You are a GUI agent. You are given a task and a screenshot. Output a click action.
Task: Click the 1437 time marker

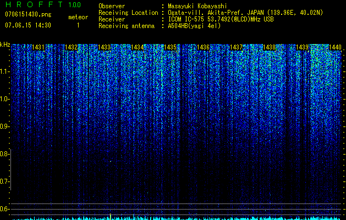point(236,47)
